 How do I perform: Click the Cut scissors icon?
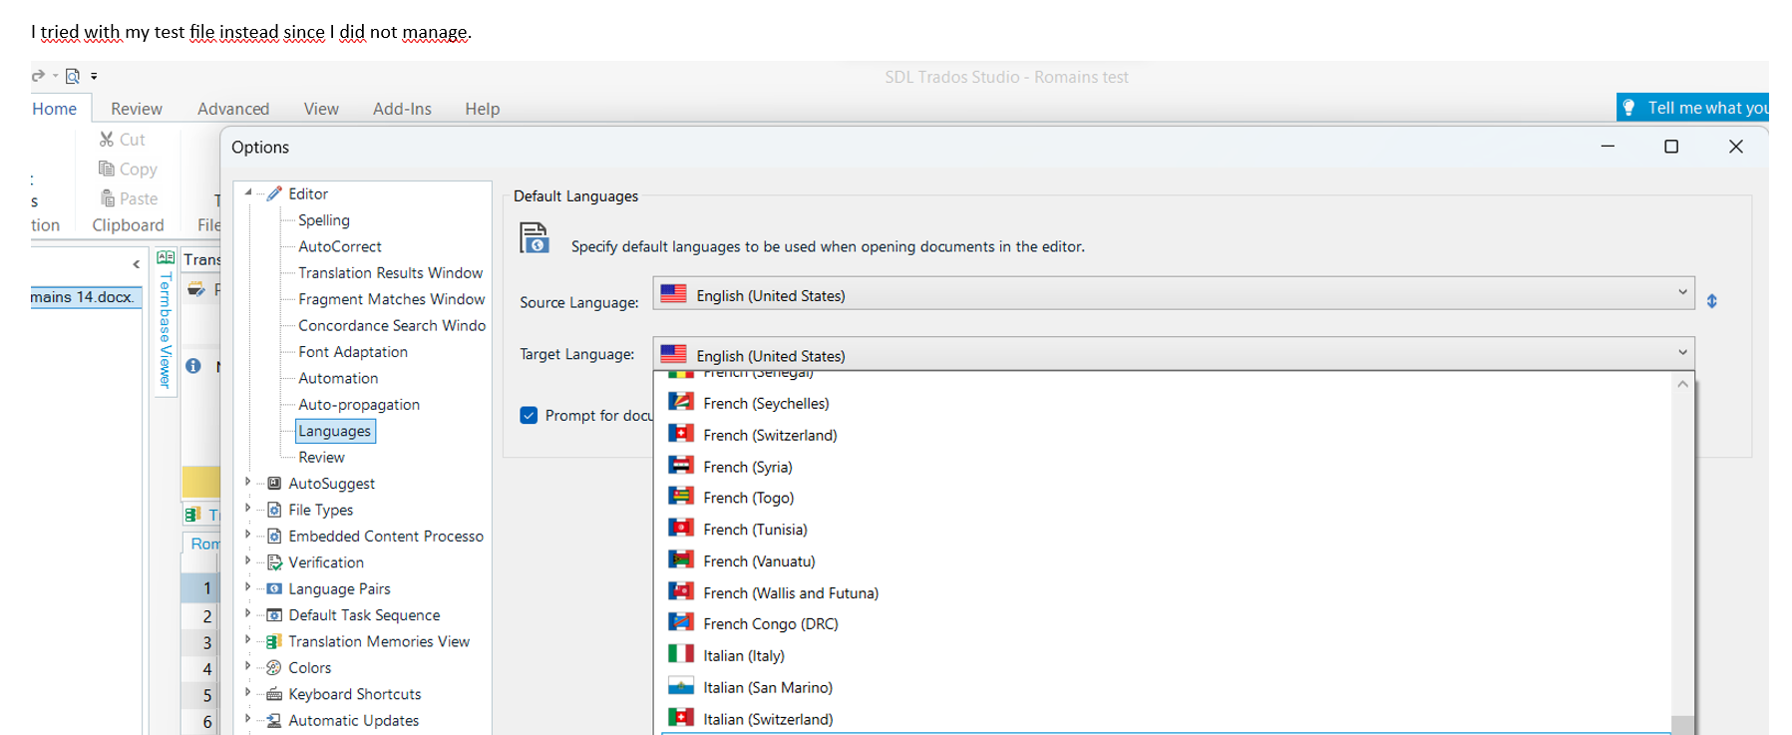(x=107, y=140)
